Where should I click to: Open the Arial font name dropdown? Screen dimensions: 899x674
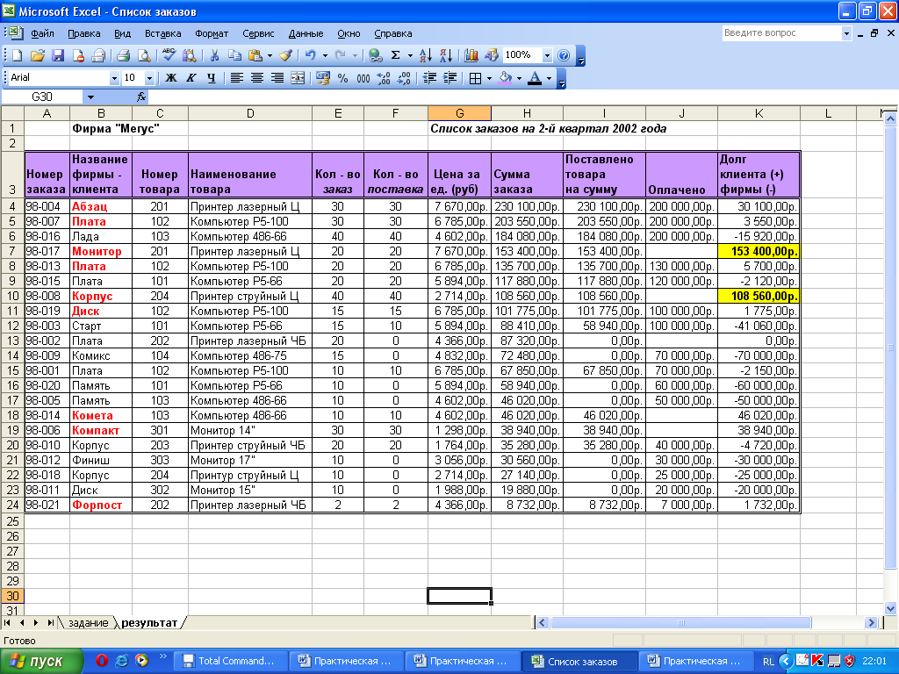114,78
